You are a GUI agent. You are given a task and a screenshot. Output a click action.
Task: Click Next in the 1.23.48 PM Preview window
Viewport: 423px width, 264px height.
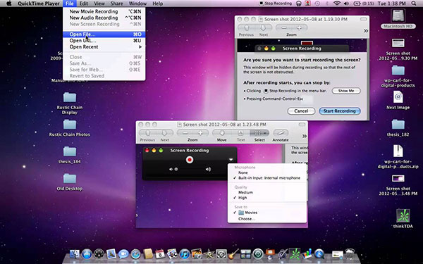click(x=164, y=133)
